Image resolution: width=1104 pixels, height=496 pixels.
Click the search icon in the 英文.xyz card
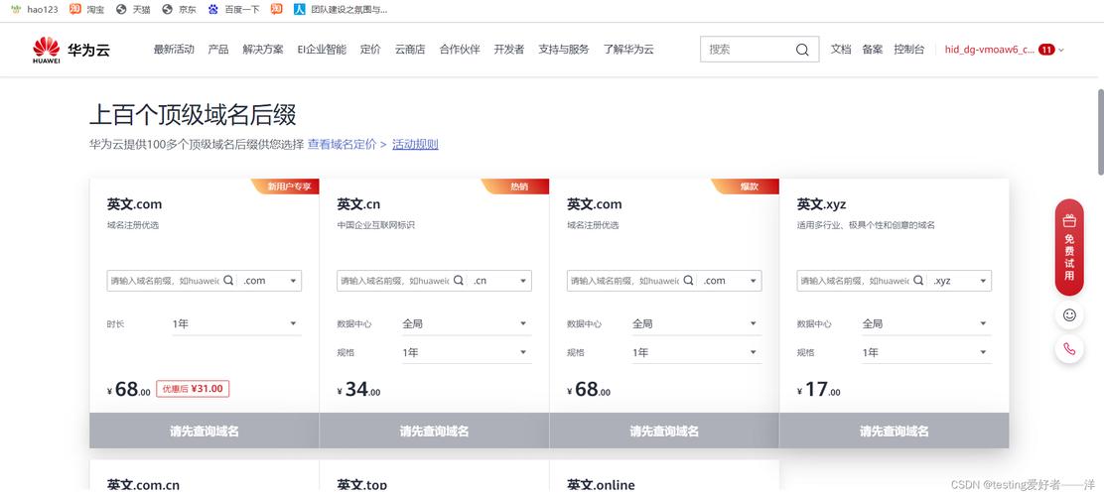918,280
